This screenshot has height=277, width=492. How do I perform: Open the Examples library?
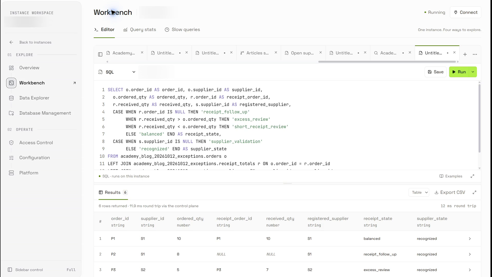pyautogui.click(x=451, y=176)
